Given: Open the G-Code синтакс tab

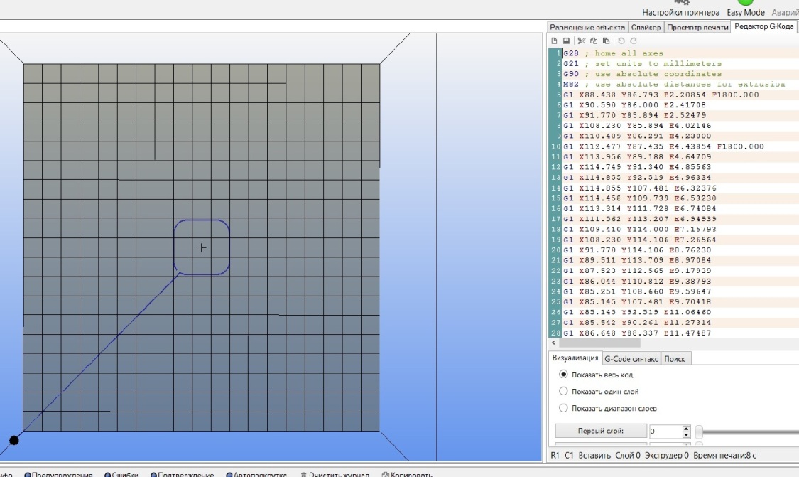Looking at the screenshot, I should pos(631,359).
